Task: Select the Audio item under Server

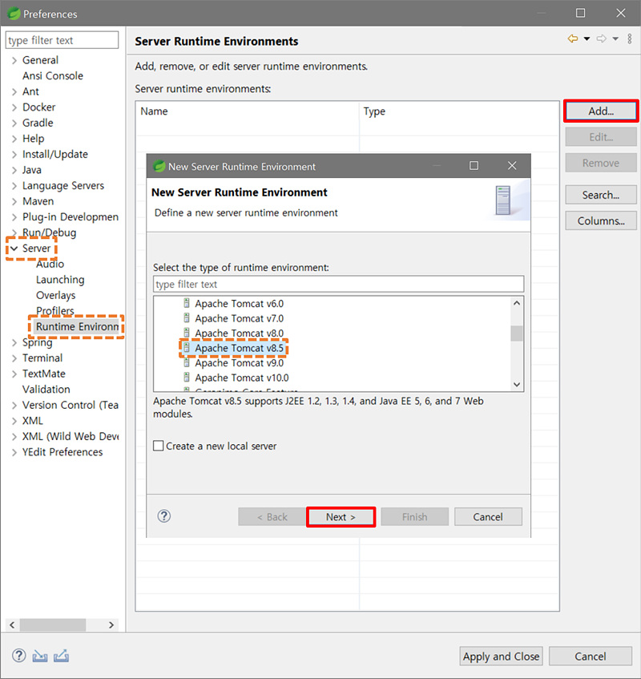Action: 50,265
